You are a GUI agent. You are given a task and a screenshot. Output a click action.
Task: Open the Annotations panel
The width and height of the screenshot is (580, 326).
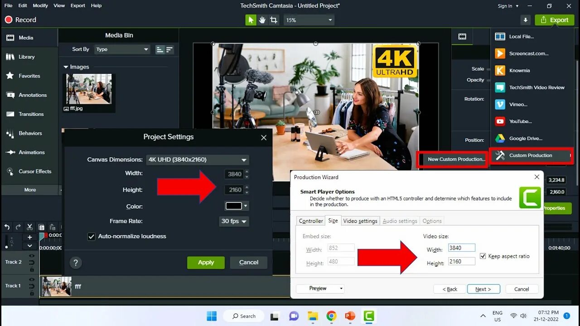pos(29,95)
